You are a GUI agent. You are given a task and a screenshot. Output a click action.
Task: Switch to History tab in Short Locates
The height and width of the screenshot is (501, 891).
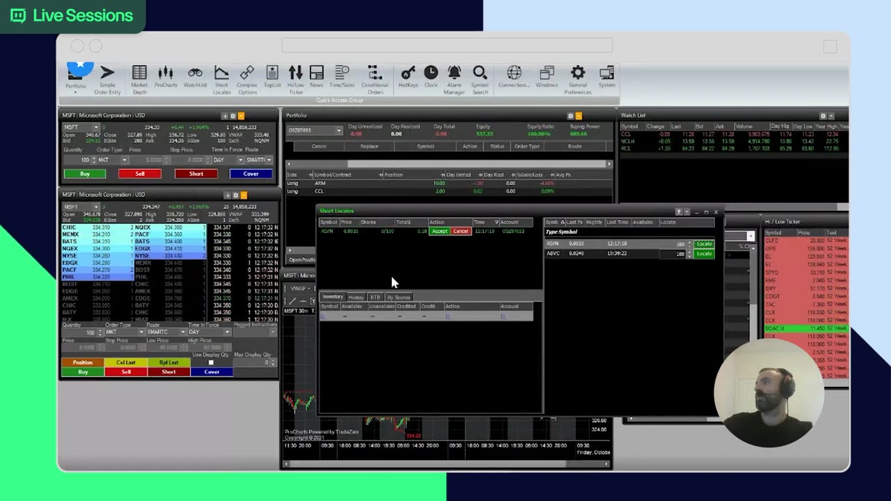(x=356, y=297)
